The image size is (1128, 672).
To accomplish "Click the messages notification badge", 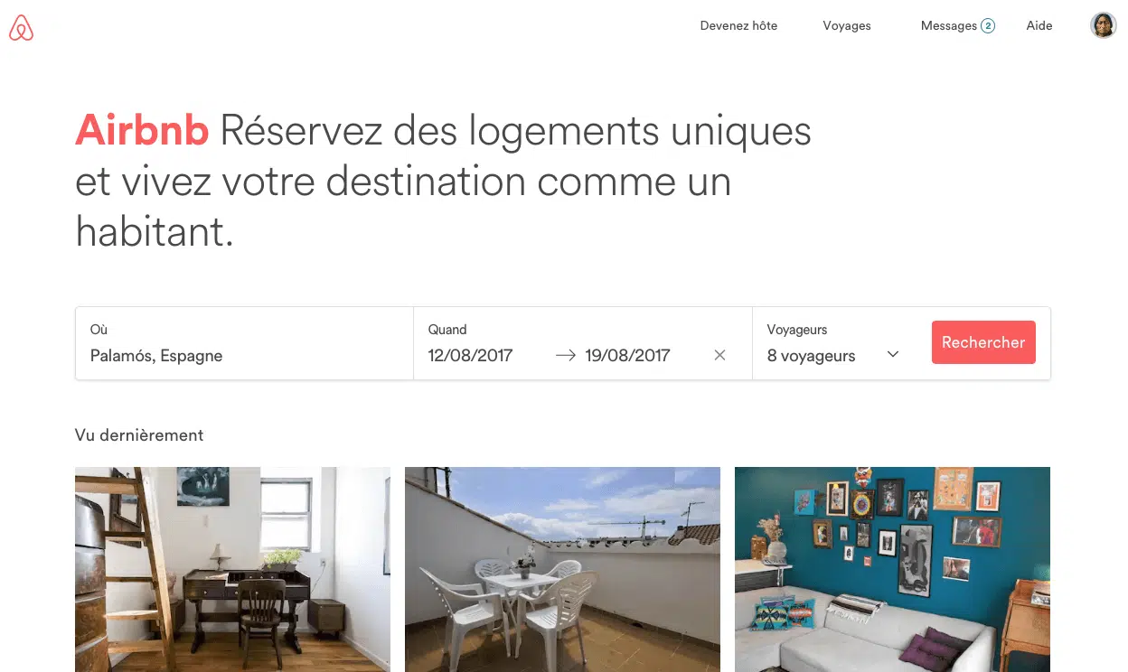I will coord(987,25).
